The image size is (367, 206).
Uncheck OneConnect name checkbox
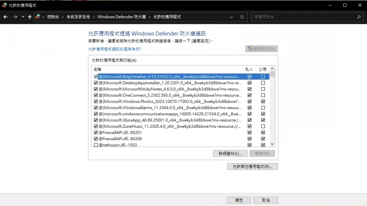click(96, 95)
